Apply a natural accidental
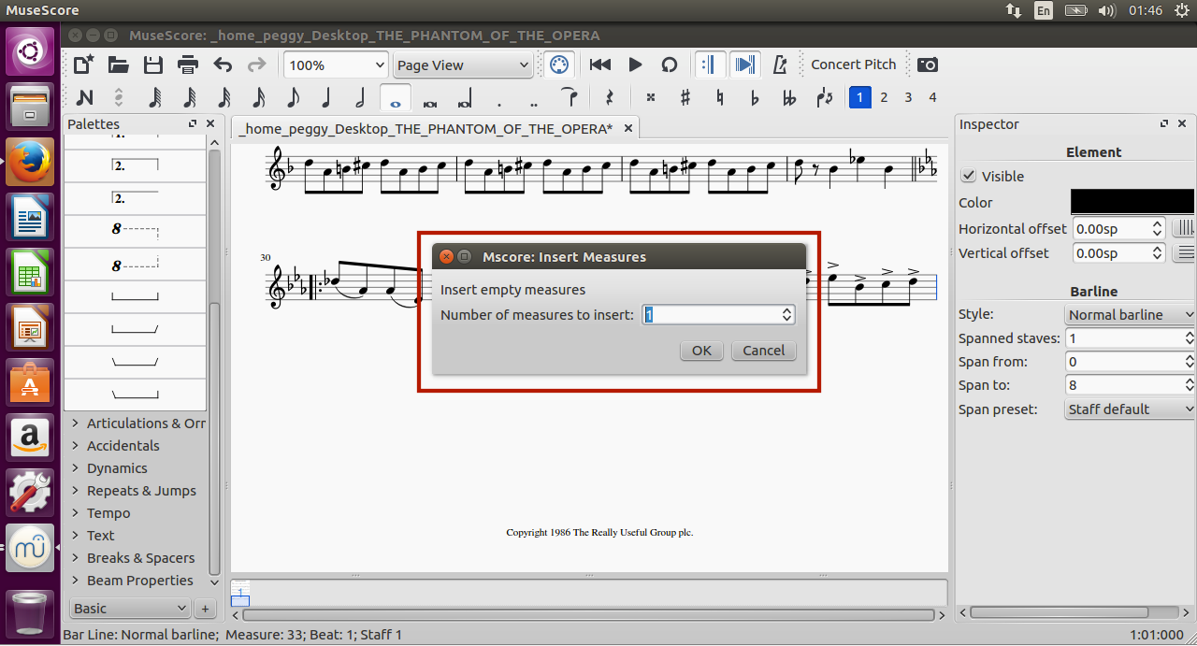Image resolution: width=1197 pixels, height=646 pixels. [719, 97]
